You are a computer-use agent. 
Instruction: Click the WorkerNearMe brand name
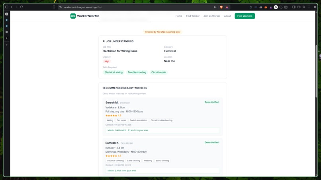click(x=88, y=16)
